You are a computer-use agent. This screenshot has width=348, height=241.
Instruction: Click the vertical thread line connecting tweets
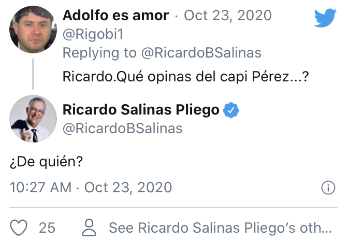33,74
